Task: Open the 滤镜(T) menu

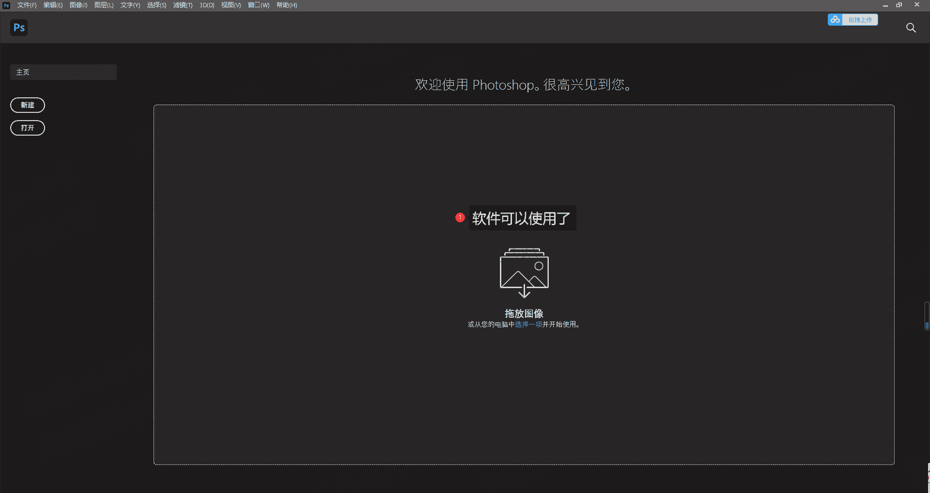Action: pos(183,5)
